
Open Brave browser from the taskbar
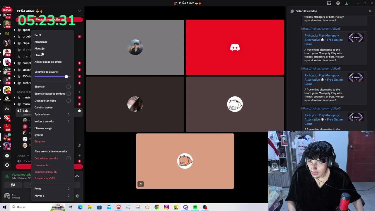click(x=118, y=207)
